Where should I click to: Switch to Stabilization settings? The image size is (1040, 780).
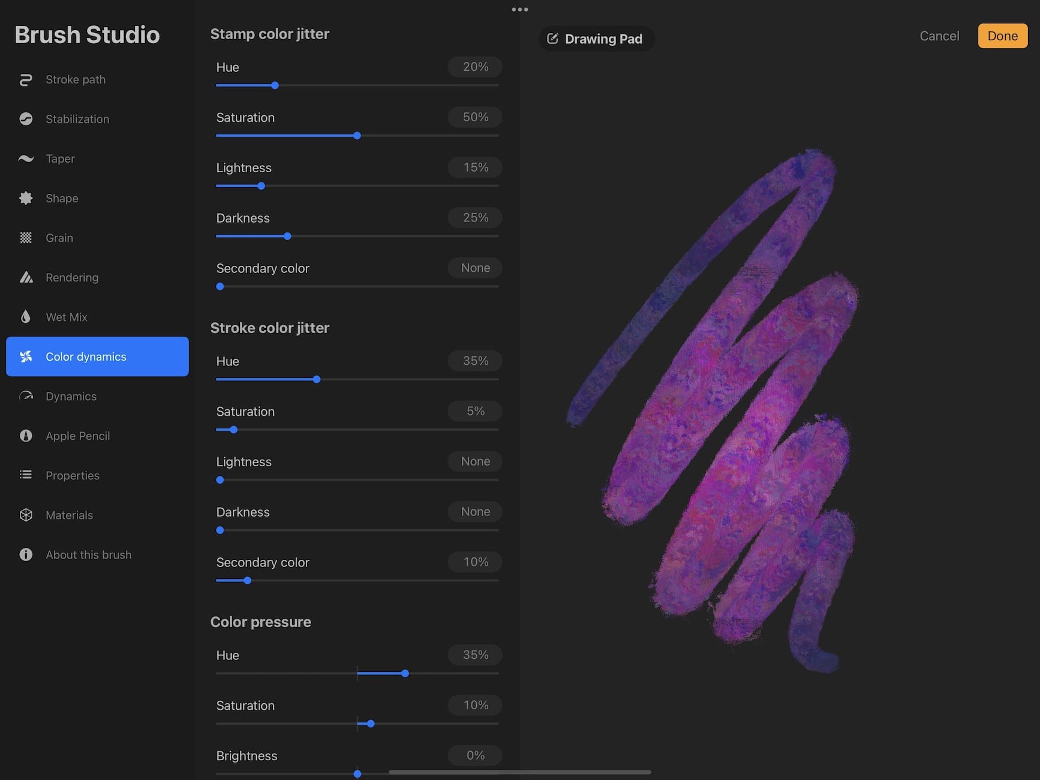click(97, 119)
